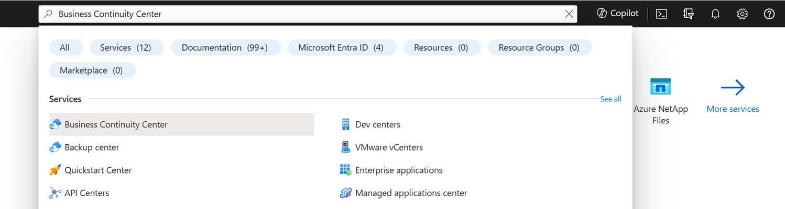
Task: Launch Cloud Shell terminal icon
Action: (662, 14)
